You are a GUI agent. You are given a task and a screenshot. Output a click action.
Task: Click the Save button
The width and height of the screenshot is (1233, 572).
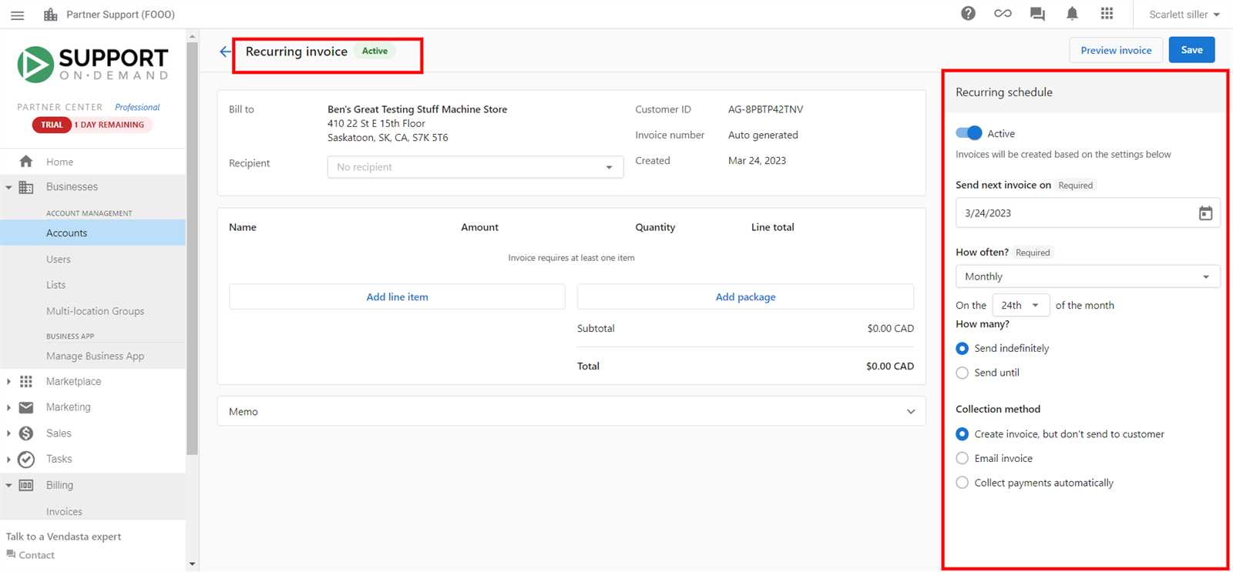click(x=1191, y=50)
